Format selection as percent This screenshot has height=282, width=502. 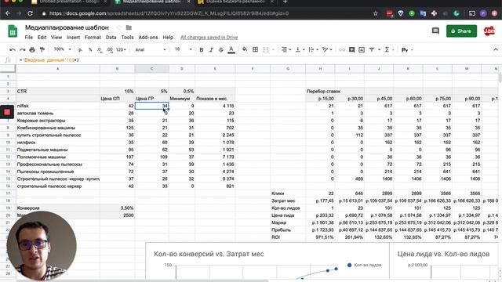point(90,50)
